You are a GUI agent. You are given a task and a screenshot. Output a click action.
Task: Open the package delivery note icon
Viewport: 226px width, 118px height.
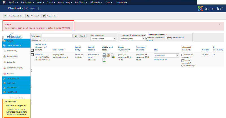click(108, 55)
